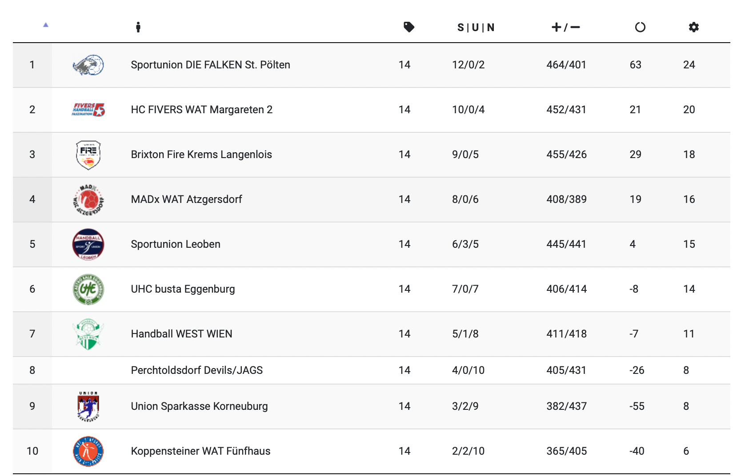This screenshot has width=737, height=476.
Task: Open Sportunion DIE FALKEN St. Pölten name
Action: (x=210, y=65)
